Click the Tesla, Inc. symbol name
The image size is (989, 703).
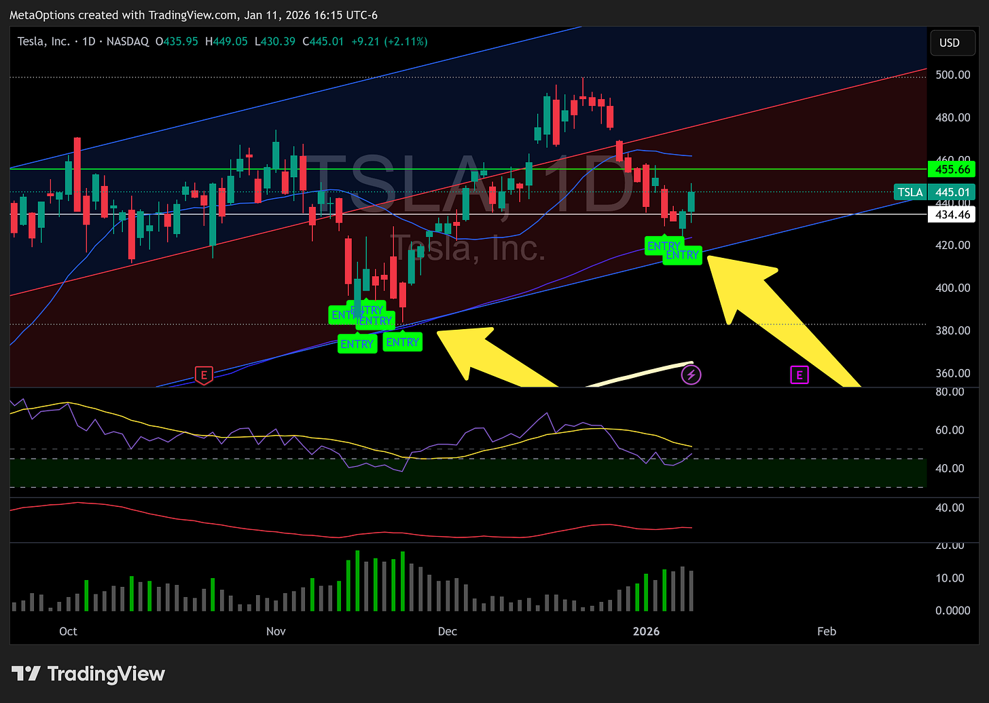coord(43,41)
